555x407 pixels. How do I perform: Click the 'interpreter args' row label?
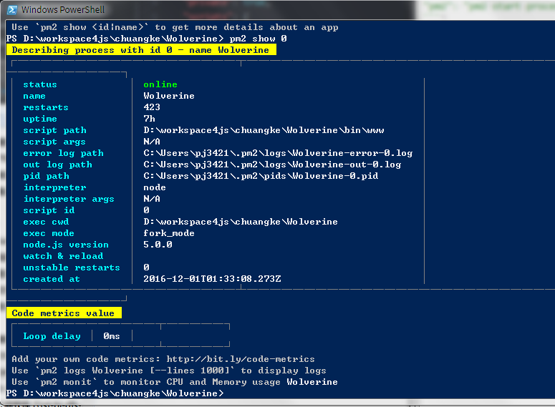pos(69,199)
